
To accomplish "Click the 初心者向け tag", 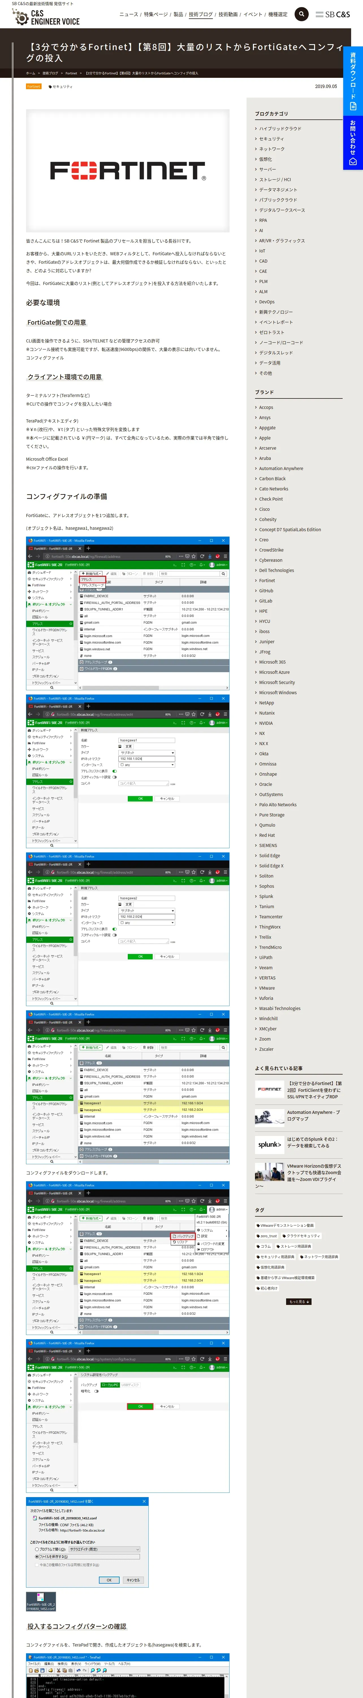I will [267, 1288].
